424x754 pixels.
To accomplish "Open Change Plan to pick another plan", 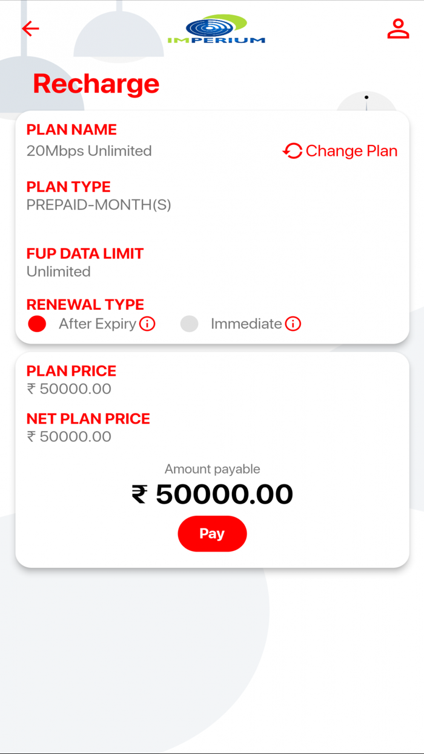I will 351,152.
